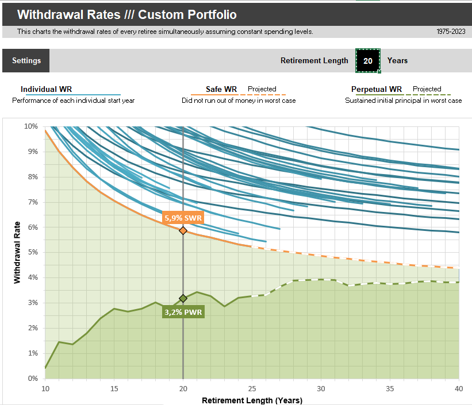This screenshot has height=405, width=472.
Task: Select the Retirement Length value cell showing 20
Action: point(368,61)
